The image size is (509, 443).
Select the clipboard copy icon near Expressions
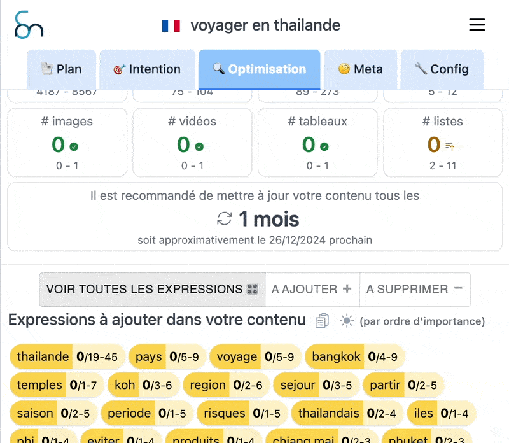321,320
